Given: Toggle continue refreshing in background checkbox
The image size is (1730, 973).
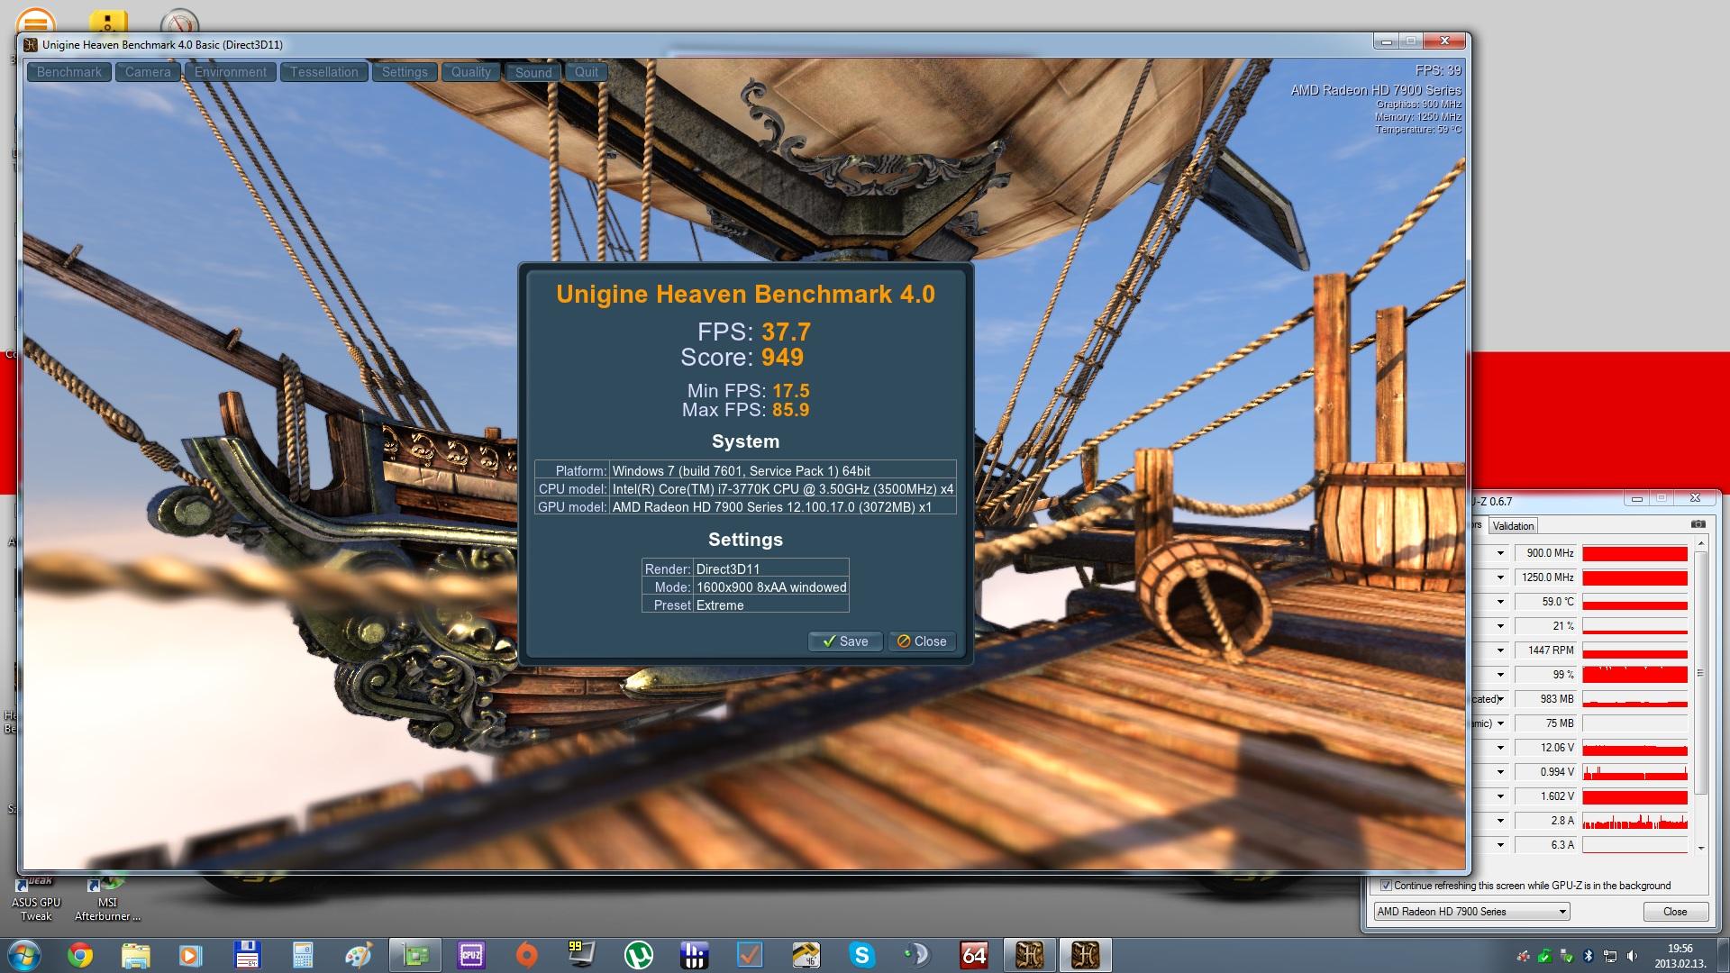Looking at the screenshot, I should pos(1386,886).
